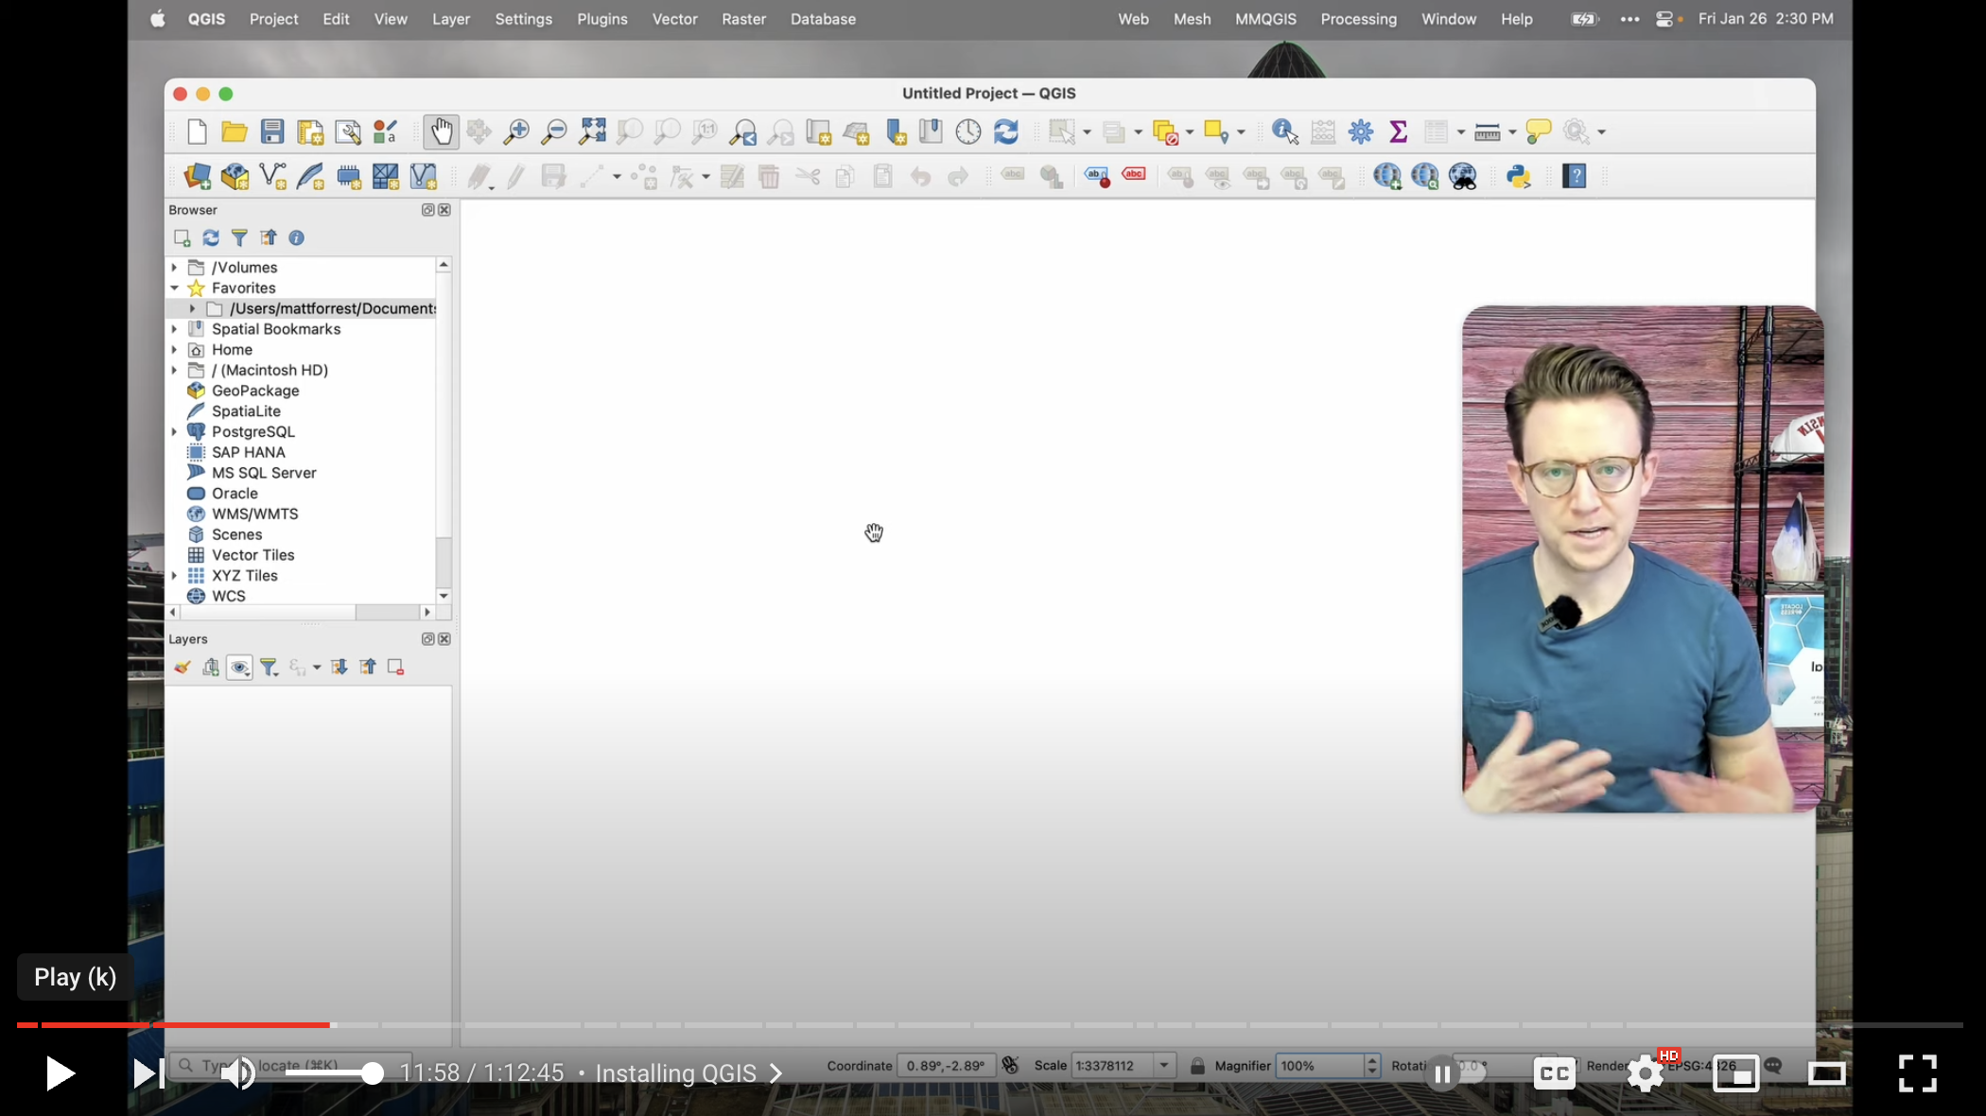Refresh the Browser panel
1986x1116 pixels.
(x=211, y=237)
